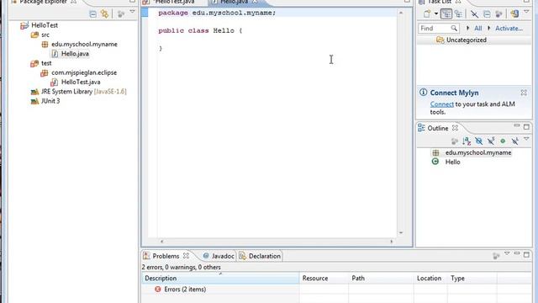Click the editor horizontal scrollbar right arrow
The height and width of the screenshot is (303, 538).
(x=391, y=242)
